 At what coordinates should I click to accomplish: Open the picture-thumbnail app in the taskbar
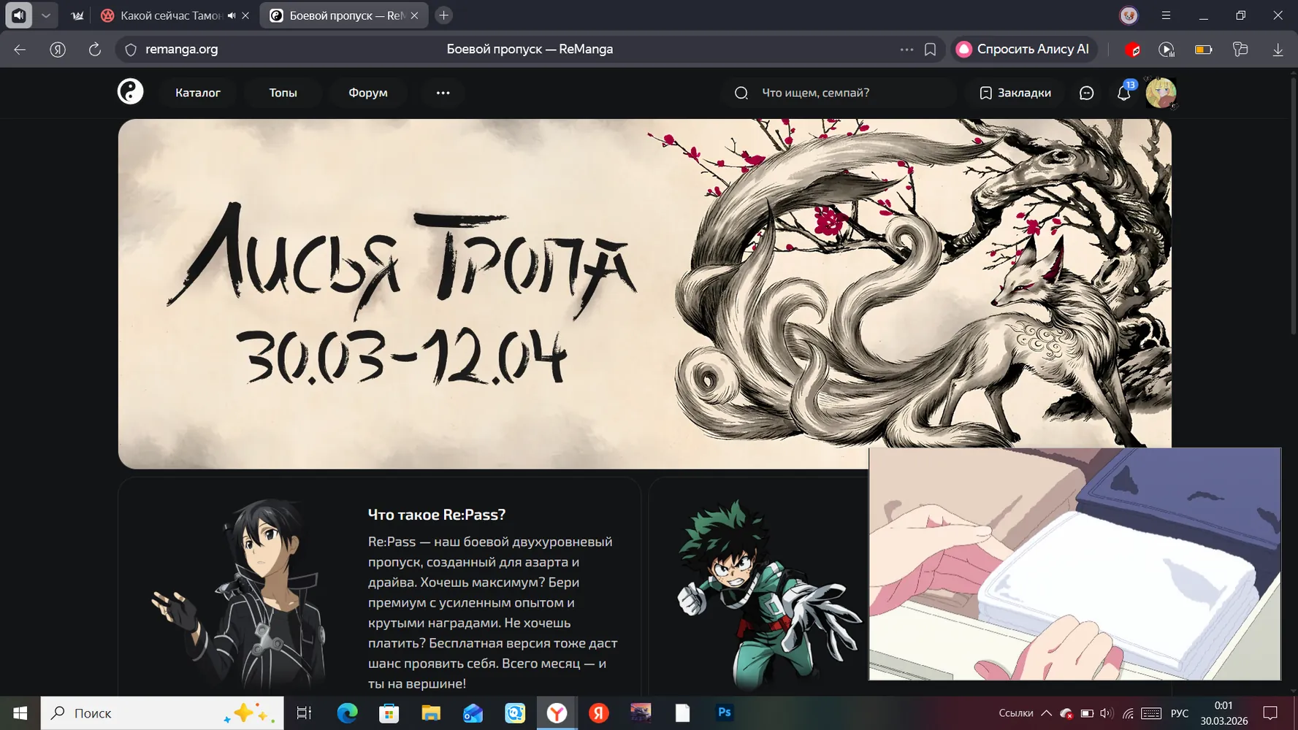click(641, 713)
